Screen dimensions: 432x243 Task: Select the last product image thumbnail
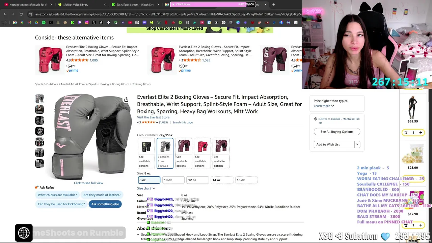(39, 163)
